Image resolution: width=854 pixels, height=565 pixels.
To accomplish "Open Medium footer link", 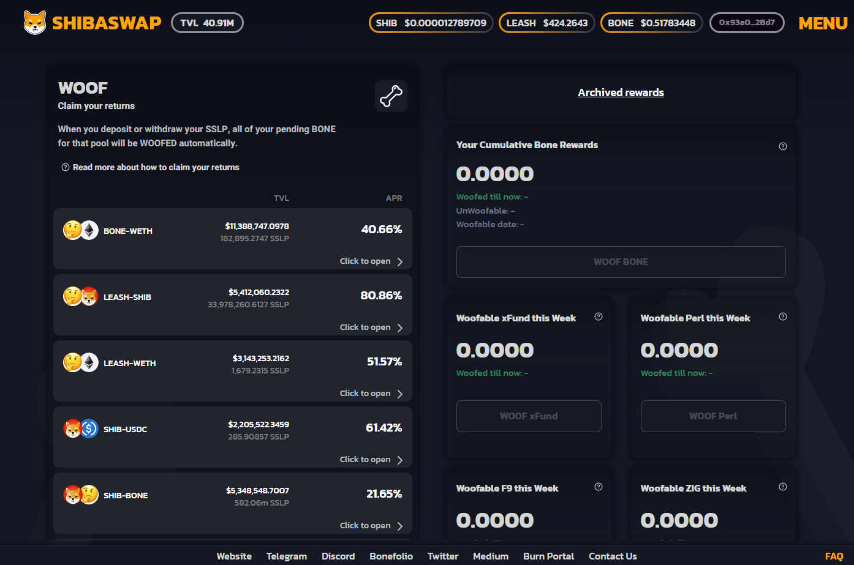I will pos(491,556).
